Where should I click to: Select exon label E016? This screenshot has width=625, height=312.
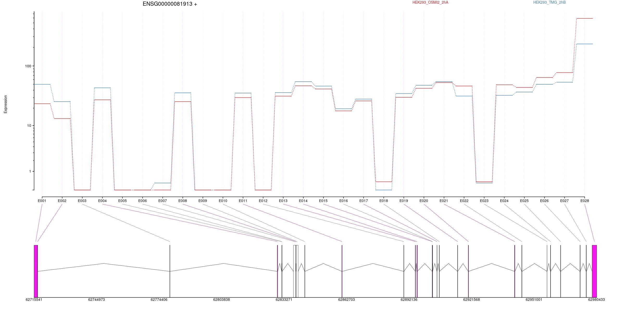click(x=343, y=201)
